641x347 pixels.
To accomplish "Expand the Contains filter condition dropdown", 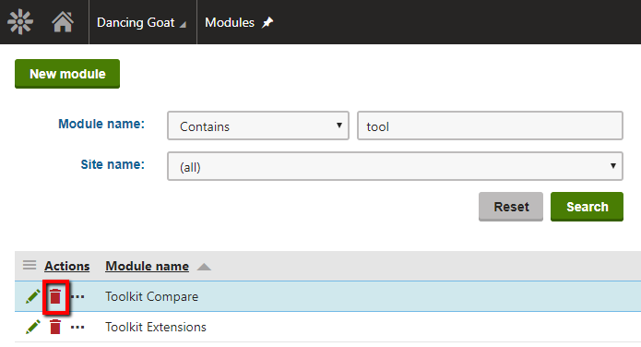I will pyautogui.click(x=258, y=126).
